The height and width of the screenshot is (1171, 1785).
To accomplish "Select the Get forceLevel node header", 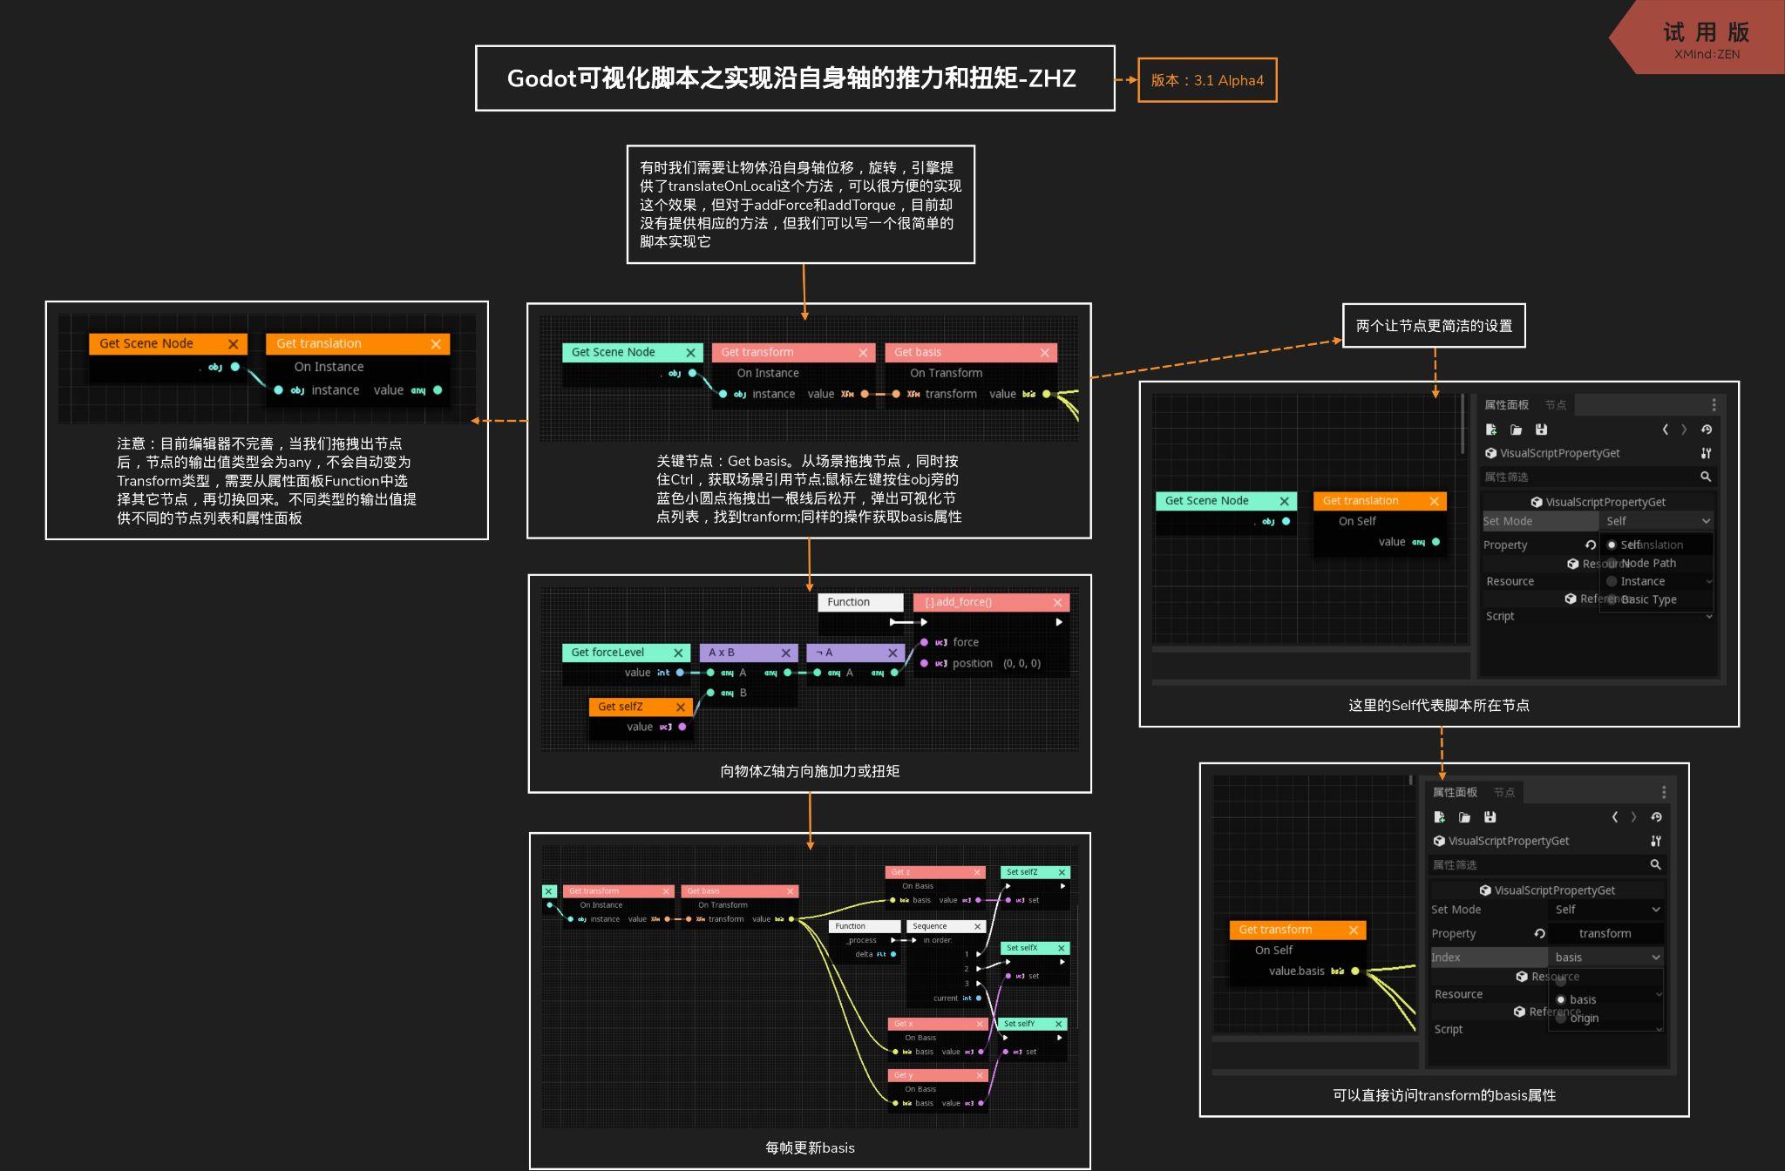I will click(626, 653).
